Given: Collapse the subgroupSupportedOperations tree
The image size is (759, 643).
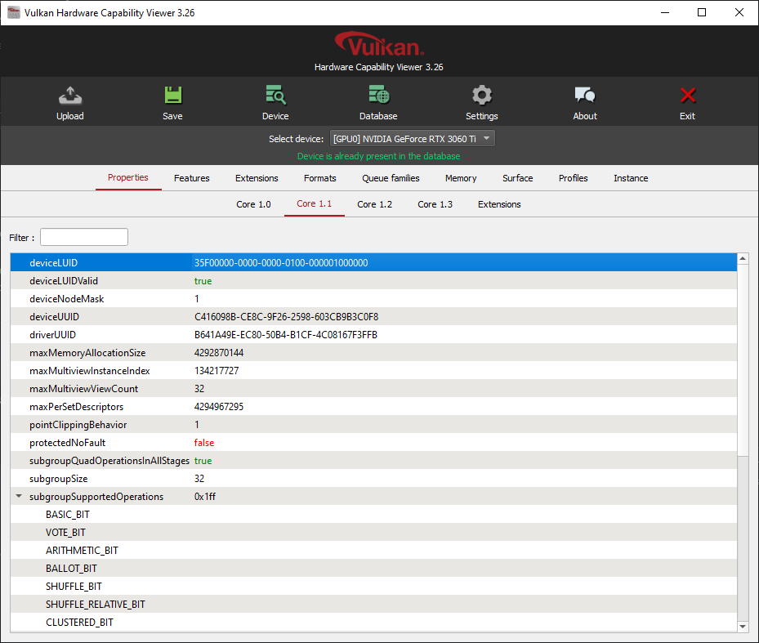Looking at the screenshot, I should 19,496.
